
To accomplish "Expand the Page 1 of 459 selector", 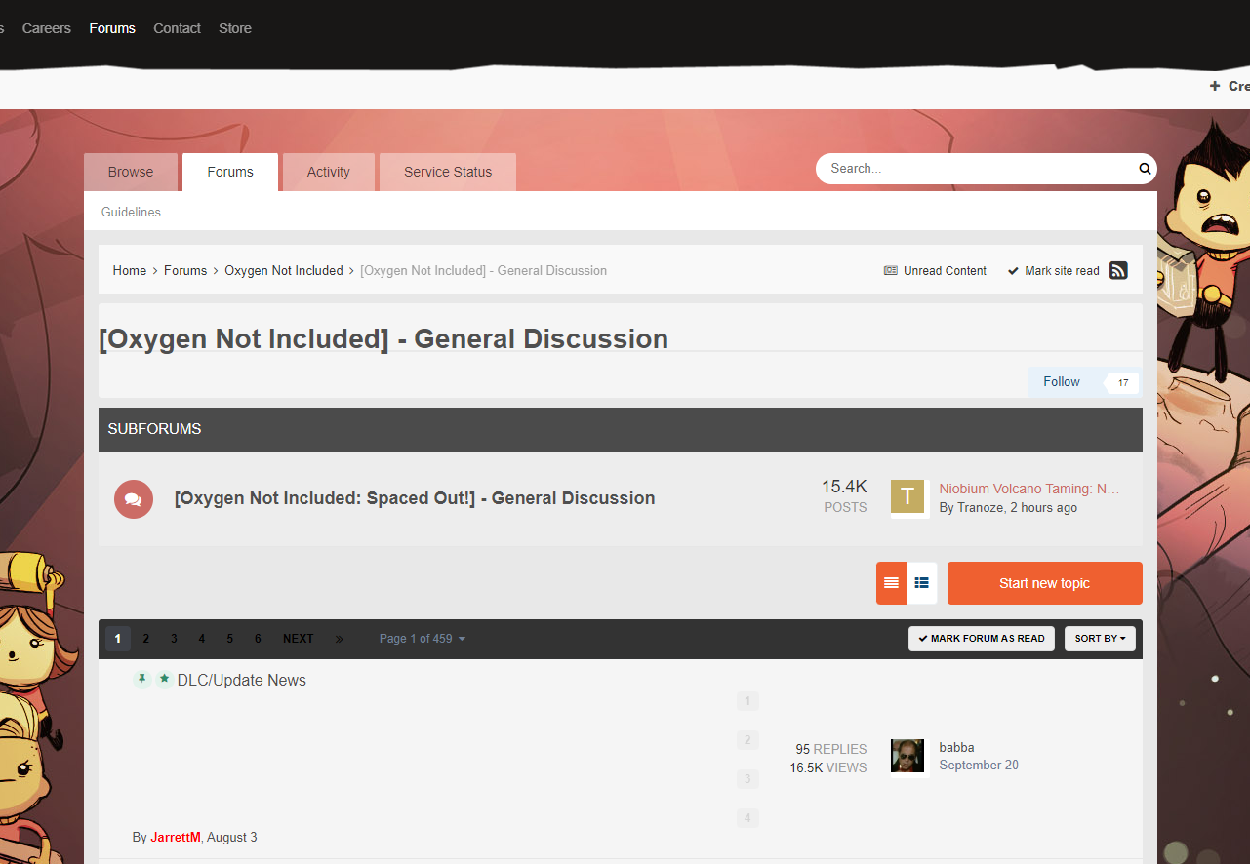I will [x=422, y=639].
